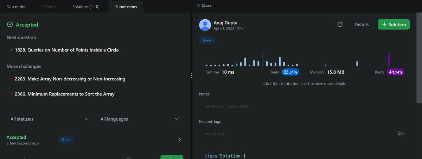Click the Apr 01, 2023 10:47 timestamp
This screenshot has width=422, height=159.
coord(229,28)
